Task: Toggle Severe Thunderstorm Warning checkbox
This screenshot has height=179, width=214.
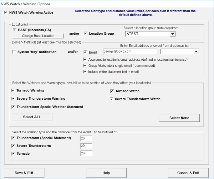Action: click(x=13, y=99)
